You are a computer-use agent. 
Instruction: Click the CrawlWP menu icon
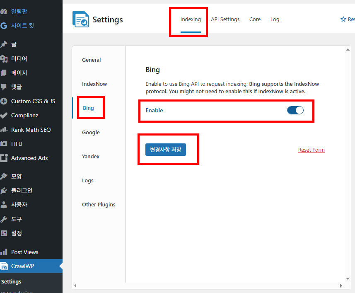[4, 266]
